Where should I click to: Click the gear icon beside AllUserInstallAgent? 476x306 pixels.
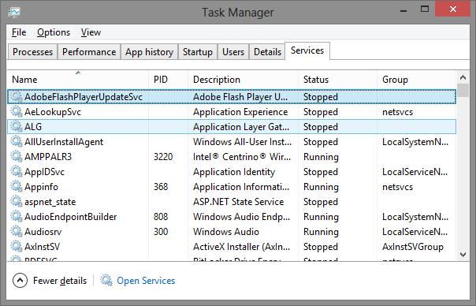pyautogui.click(x=17, y=142)
